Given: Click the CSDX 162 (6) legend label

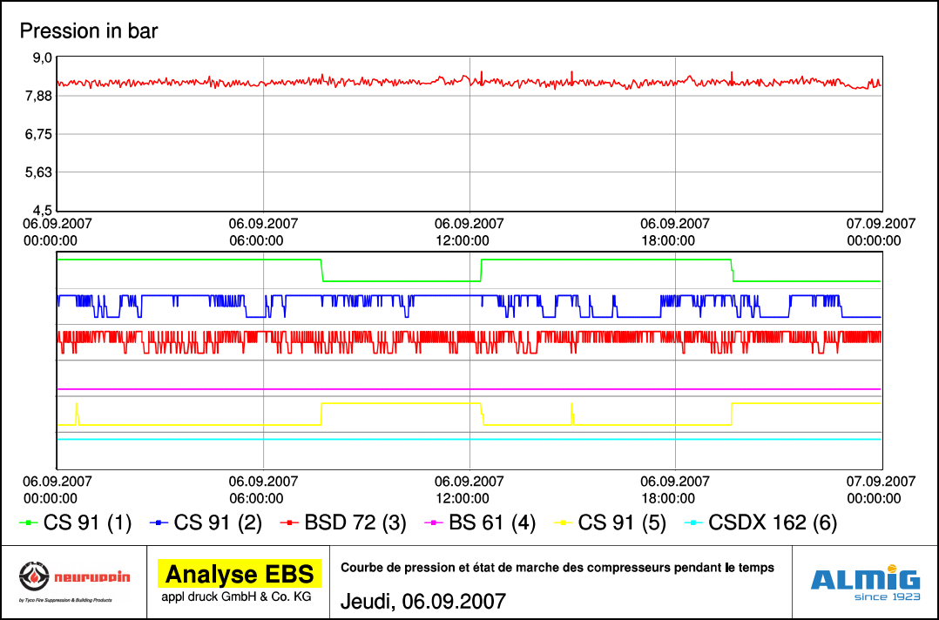Looking at the screenshot, I should 773,523.
